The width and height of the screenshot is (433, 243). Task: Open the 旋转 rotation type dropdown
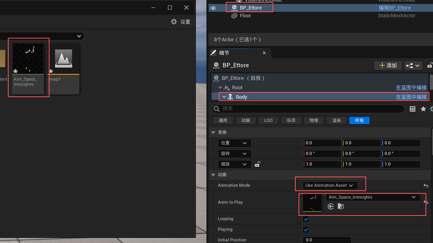coord(234,153)
